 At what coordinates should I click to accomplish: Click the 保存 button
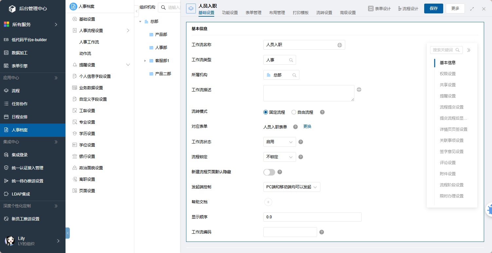pos(433,8)
